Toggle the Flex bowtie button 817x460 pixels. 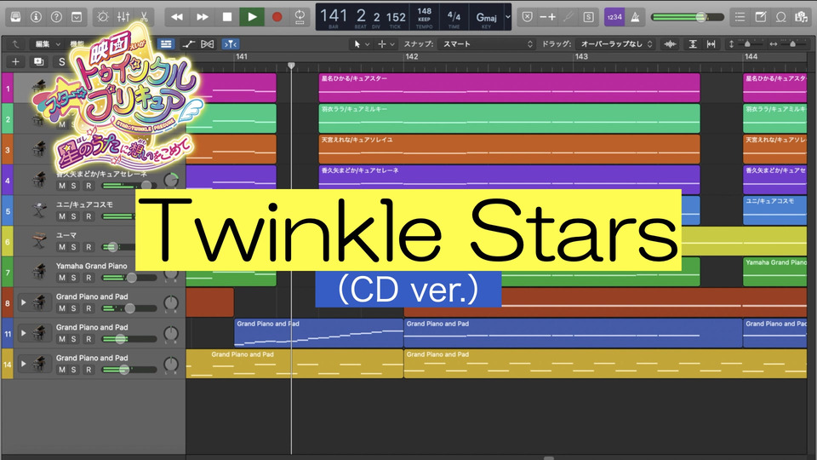208,44
